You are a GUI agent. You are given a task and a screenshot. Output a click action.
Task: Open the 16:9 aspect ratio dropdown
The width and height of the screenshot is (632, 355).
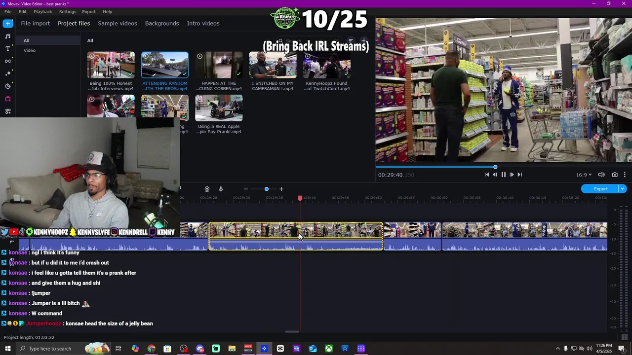coord(584,175)
